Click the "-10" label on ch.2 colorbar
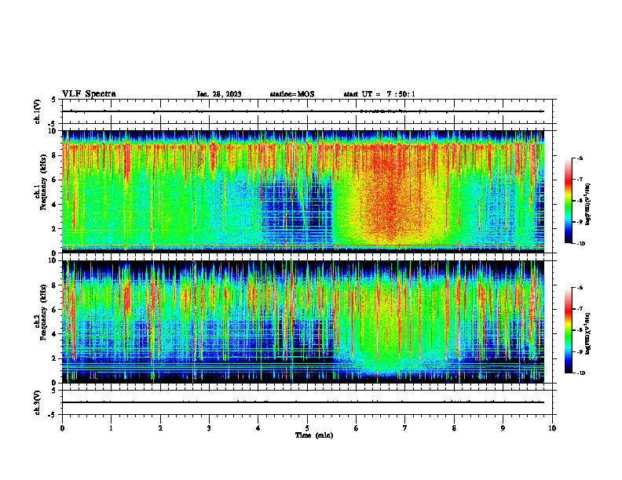Image resolution: width=622 pixels, height=480 pixels. tap(580, 373)
